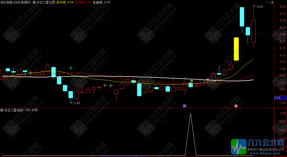Click the green down arrow signal marker

pos(71,68)
